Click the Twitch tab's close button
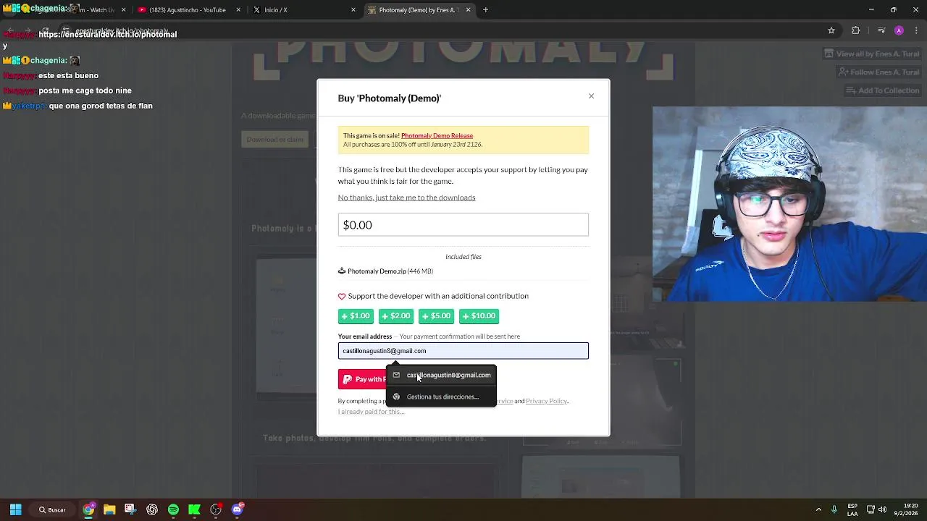This screenshot has height=521, width=927. click(x=123, y=10)
